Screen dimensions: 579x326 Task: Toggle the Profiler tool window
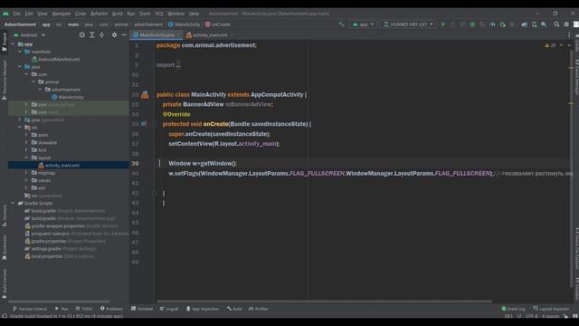tap(258, 309)
